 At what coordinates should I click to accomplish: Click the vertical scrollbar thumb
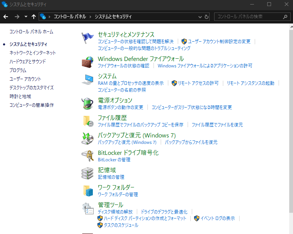point(291,122)
